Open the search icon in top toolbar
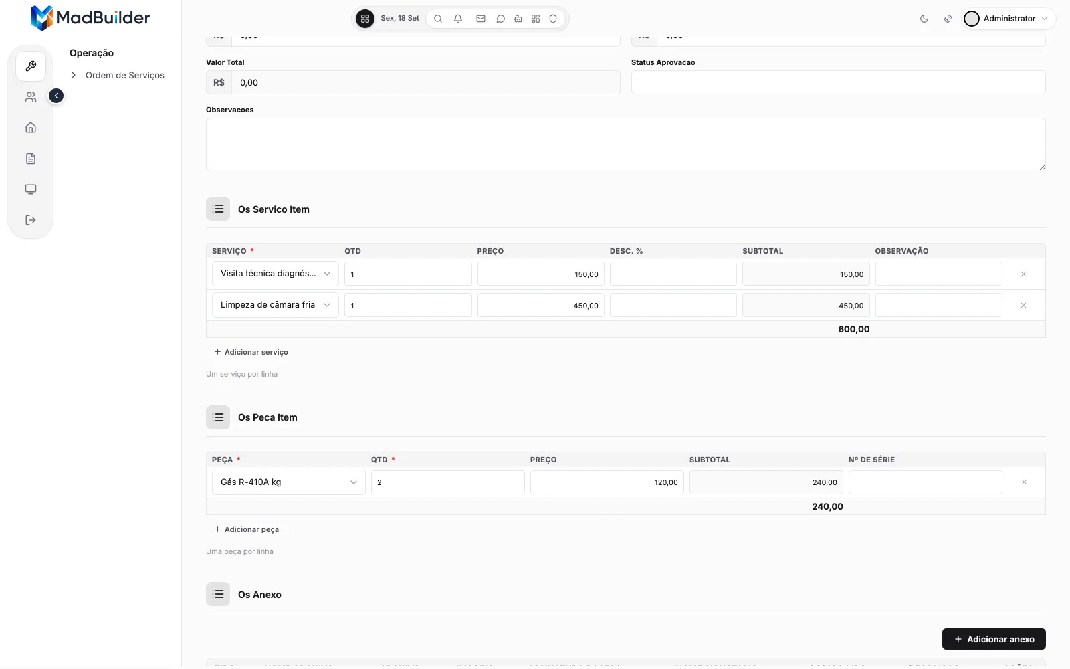 pos(438,19)
